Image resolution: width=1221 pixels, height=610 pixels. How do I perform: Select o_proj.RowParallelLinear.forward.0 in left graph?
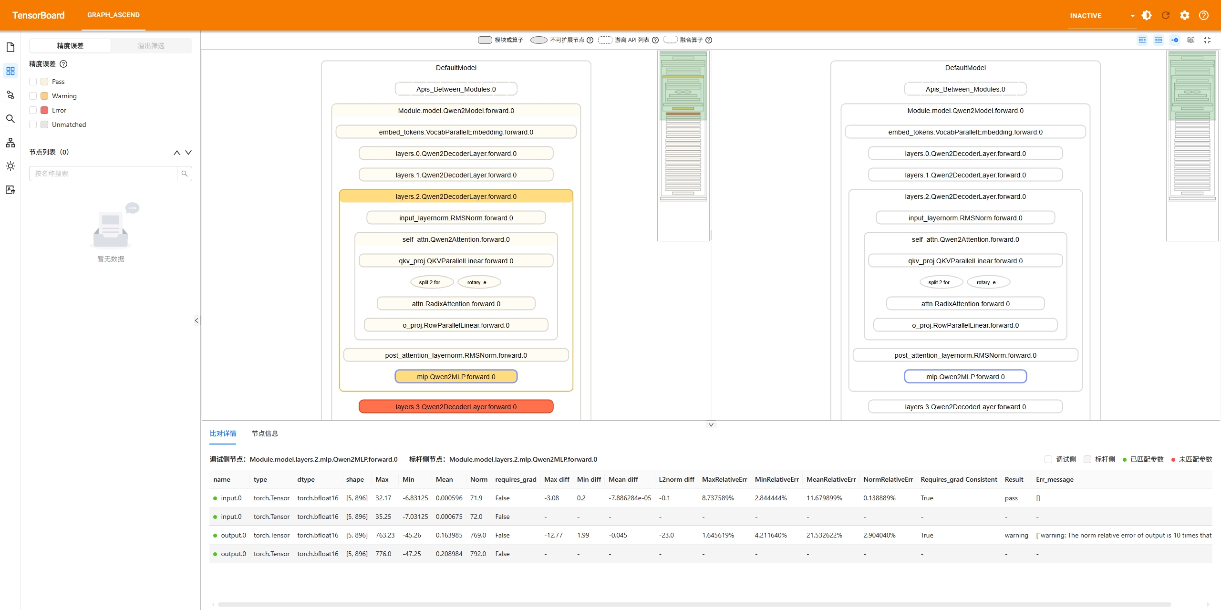tap(456, 325)
